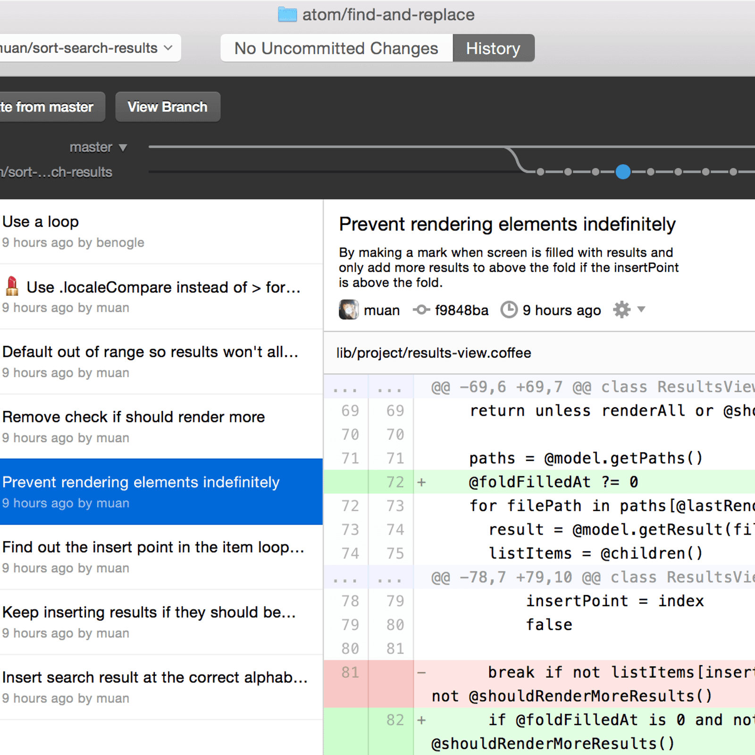Open the gear settings menu for the commit
Viewport: 755px width, 755px height.
click(x=622, y=310)
